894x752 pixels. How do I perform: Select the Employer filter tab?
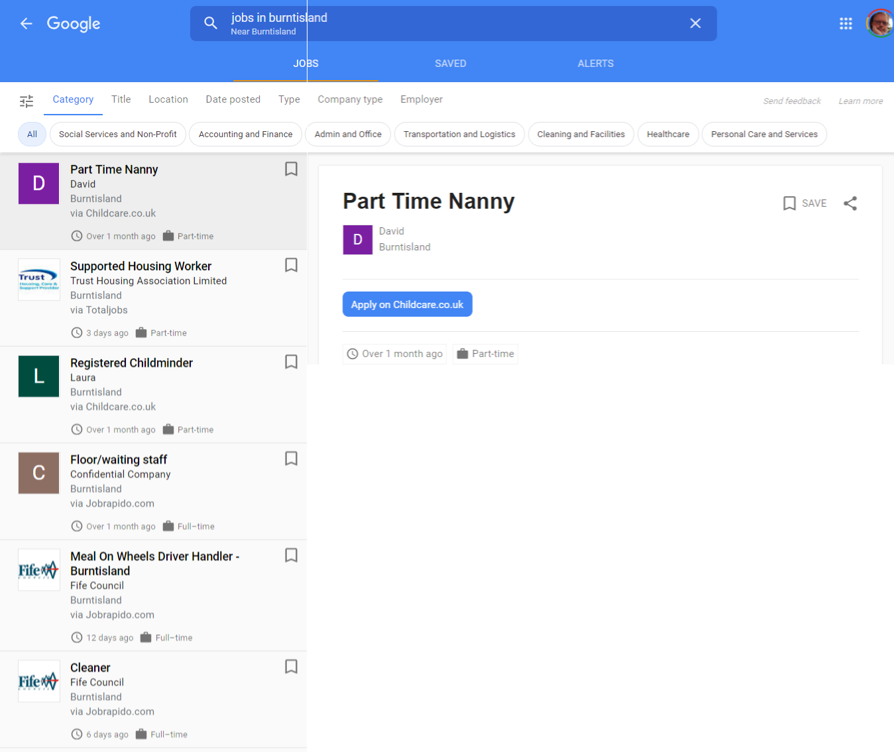click(x=421, y=99)
